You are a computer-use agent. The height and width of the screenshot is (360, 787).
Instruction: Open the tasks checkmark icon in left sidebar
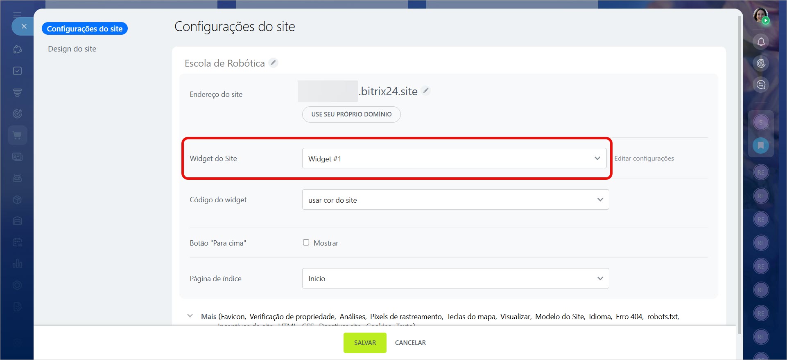click(x=17, y=71)
